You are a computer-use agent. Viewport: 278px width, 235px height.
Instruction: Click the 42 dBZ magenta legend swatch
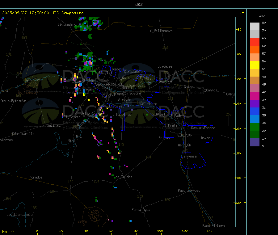pyautogui.click(x=255, y=96)
